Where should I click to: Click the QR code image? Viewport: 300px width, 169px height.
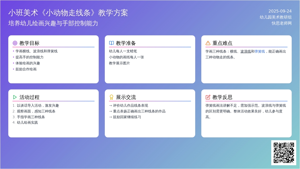283,153
